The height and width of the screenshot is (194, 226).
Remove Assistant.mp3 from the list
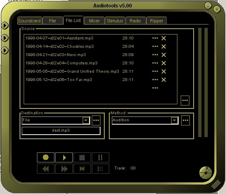pos(164,38)
